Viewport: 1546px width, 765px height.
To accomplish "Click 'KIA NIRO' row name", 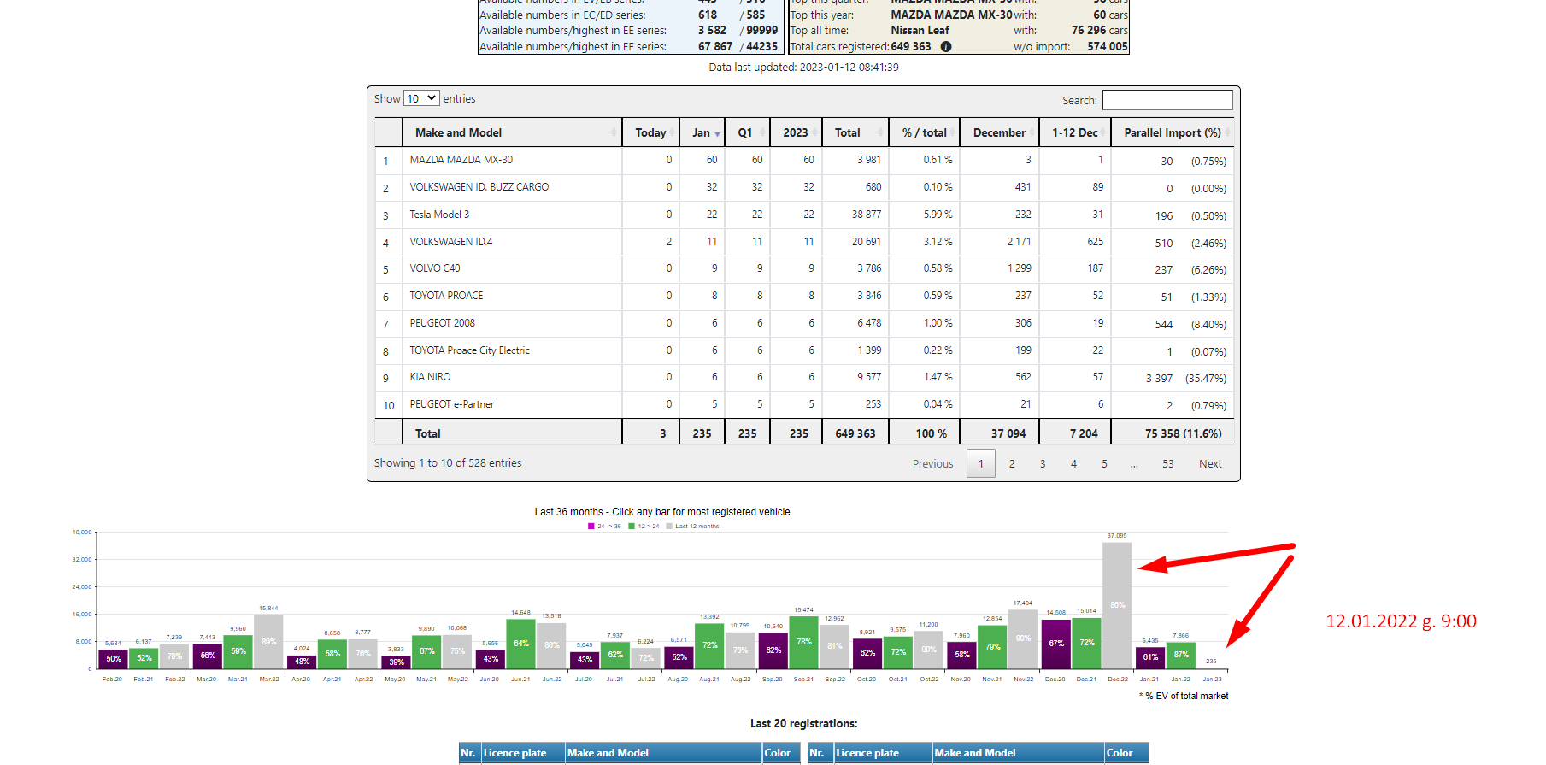I will click(x=430, y=377).
